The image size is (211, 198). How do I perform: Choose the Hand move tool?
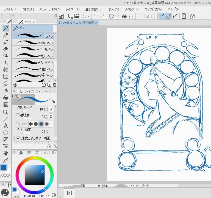point(6,153)
